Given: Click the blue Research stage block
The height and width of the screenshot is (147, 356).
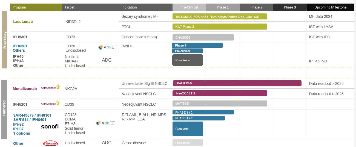Looking at the screenshot, I should [x=188, y=129].
